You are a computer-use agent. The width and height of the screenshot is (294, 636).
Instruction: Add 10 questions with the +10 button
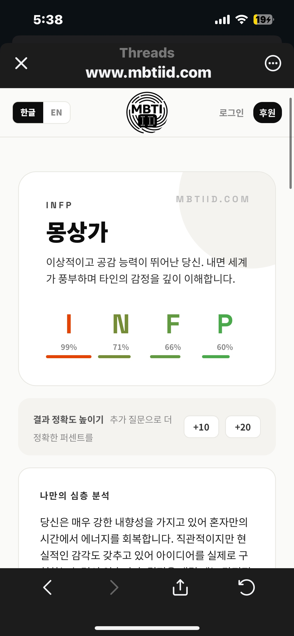pyautogui.click(x=201, y=427)
